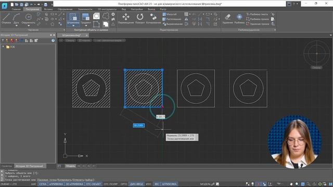Click the Окружность circle tool
The width and height of the screenshot is (333, 187).
(29, 19)
